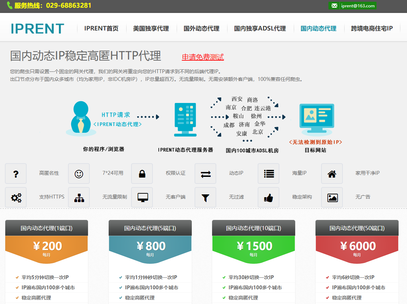
Task: Click the 无流量限制 feature label
Action: [x=115, y=197]
